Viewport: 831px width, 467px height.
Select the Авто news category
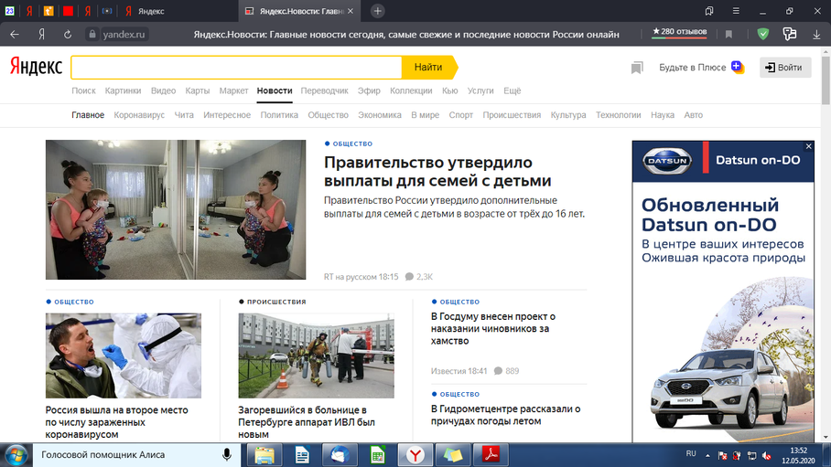coord(693,115)
